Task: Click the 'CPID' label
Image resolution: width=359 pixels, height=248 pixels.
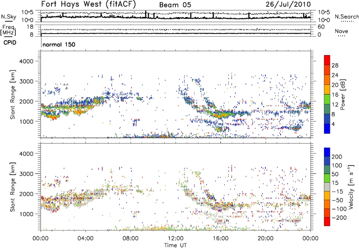Action: [x=10, y=43]
